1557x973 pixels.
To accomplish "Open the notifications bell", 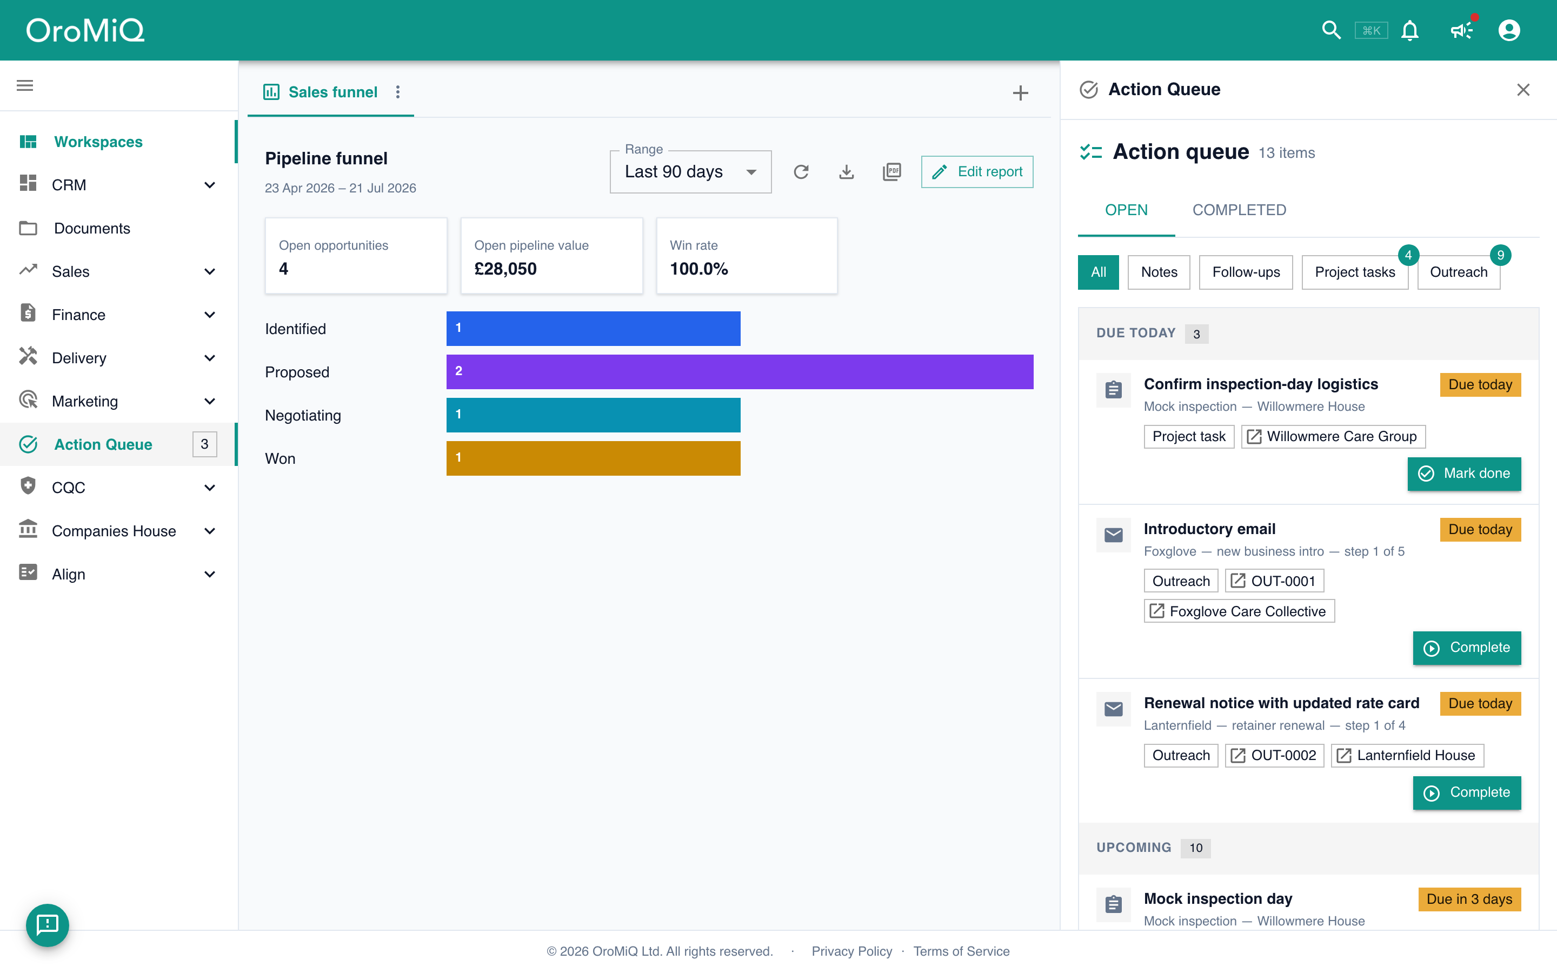I will point(1409,30).
